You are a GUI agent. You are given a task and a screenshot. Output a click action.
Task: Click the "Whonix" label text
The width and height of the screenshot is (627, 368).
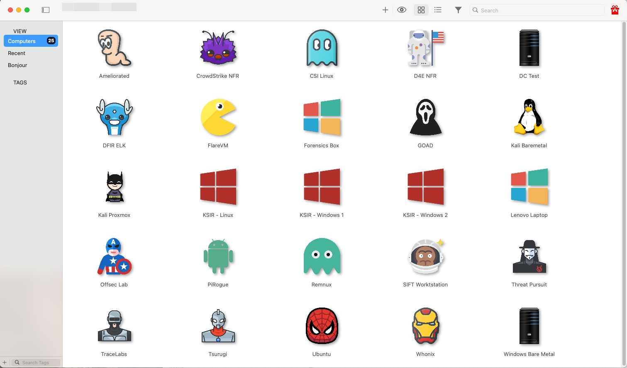pos(425,354)
